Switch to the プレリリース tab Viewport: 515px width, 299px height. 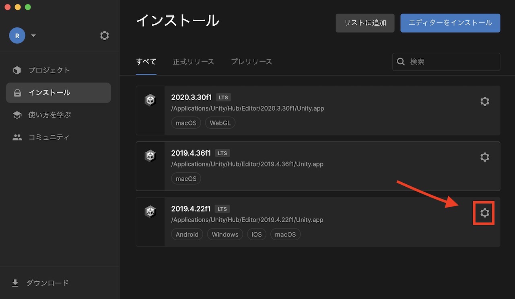pos(251,62)
